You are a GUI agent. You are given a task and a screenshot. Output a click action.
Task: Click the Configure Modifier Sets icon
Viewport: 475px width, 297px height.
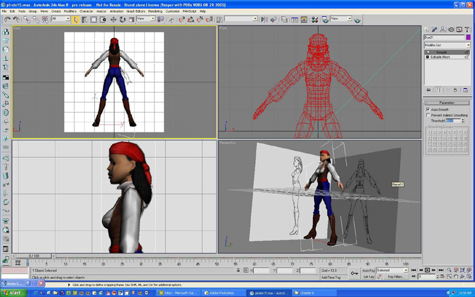coord(465,90)
